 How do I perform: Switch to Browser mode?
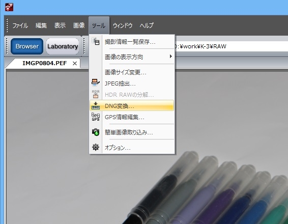tap(27, 46)
